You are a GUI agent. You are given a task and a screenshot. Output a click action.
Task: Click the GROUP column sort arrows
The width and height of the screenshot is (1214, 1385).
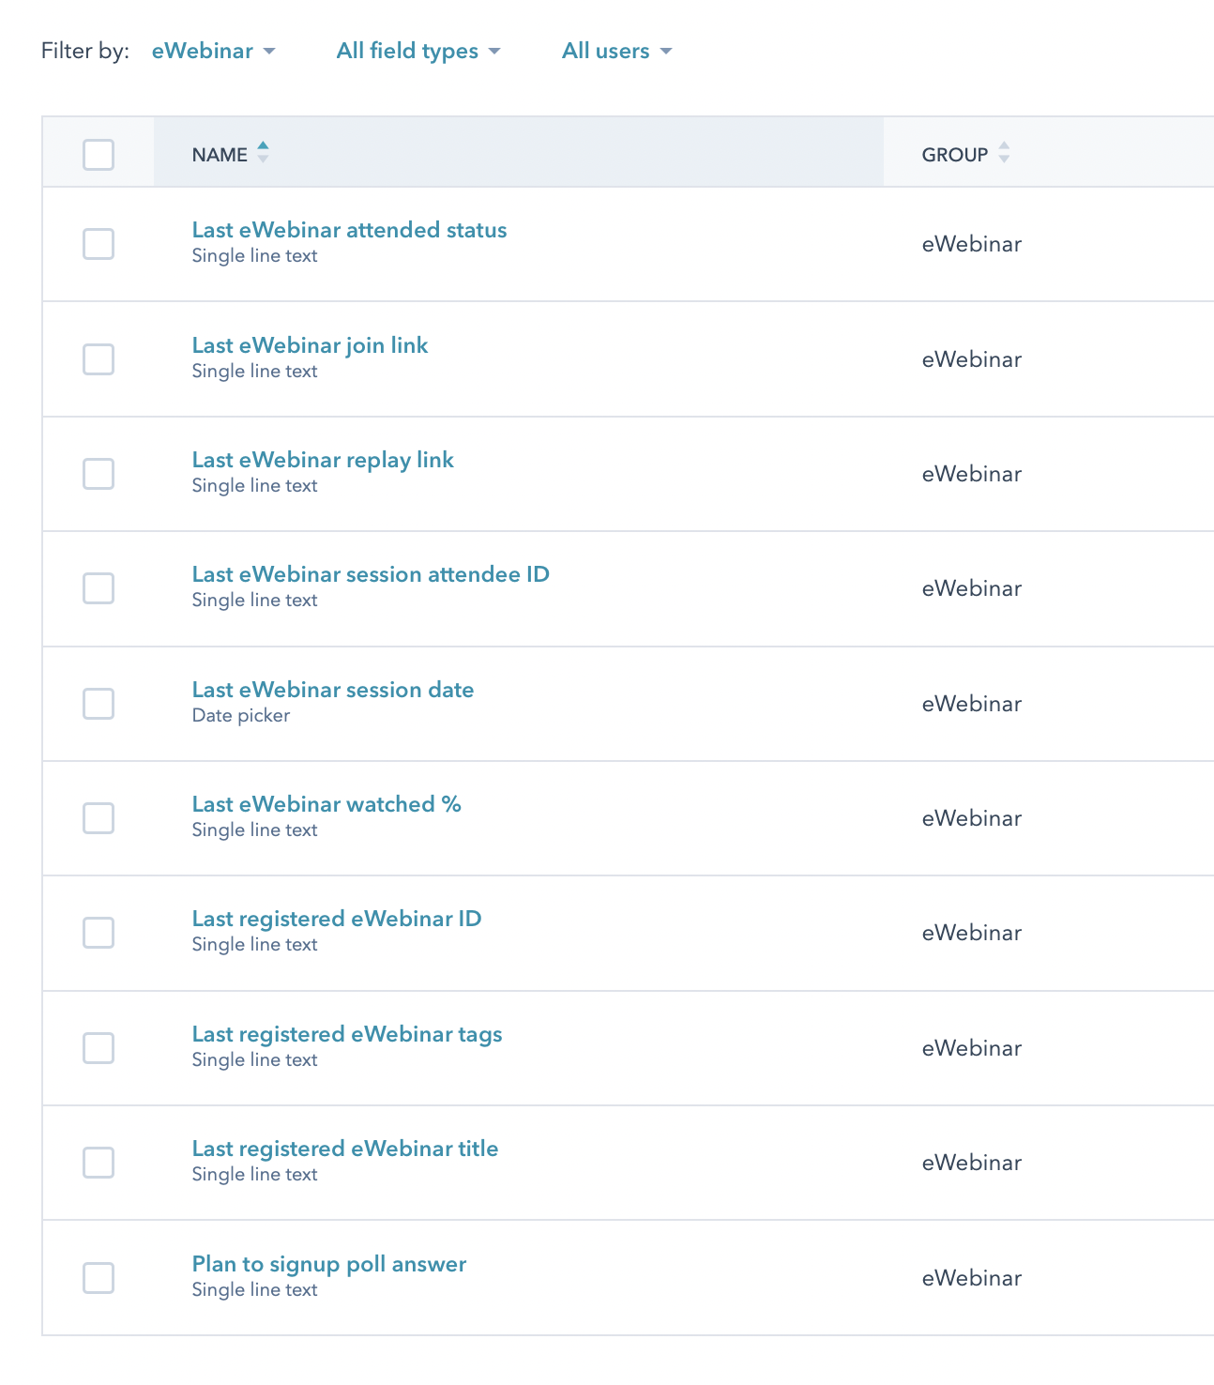(1004, 153)
